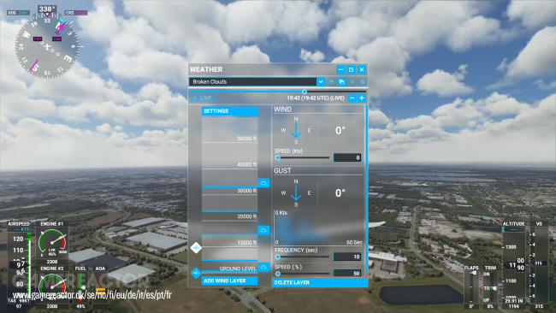Click the FLAPS indicator
This screenshot has height=313, width=556.
pos(471,287)
